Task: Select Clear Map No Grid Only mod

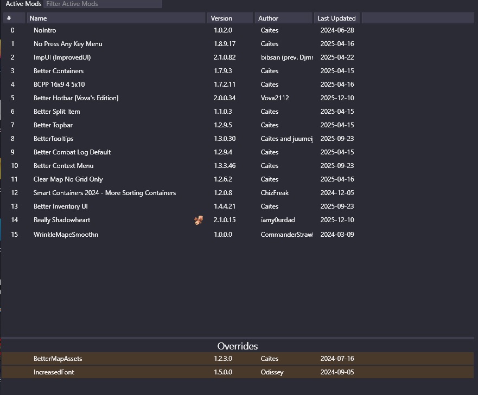Action: [x=238, y=179]
